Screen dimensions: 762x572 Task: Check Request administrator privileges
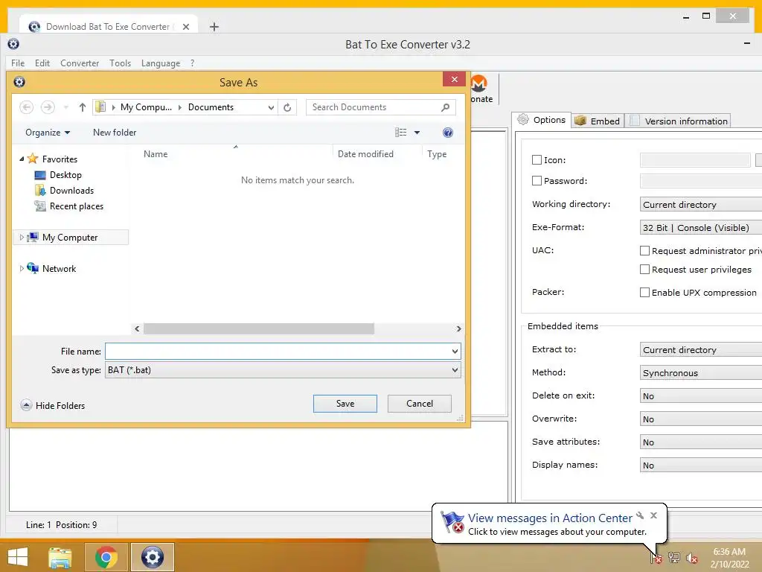pyautogui.click(x=645, y=250)
